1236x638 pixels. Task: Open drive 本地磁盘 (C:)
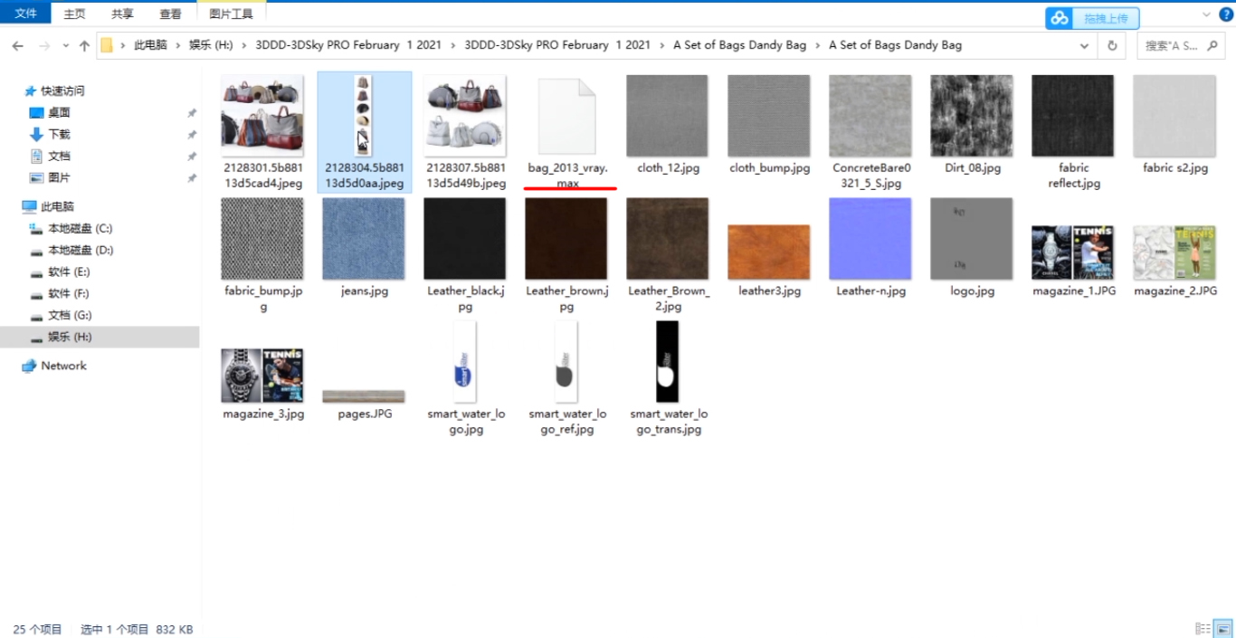click(80, 228)
